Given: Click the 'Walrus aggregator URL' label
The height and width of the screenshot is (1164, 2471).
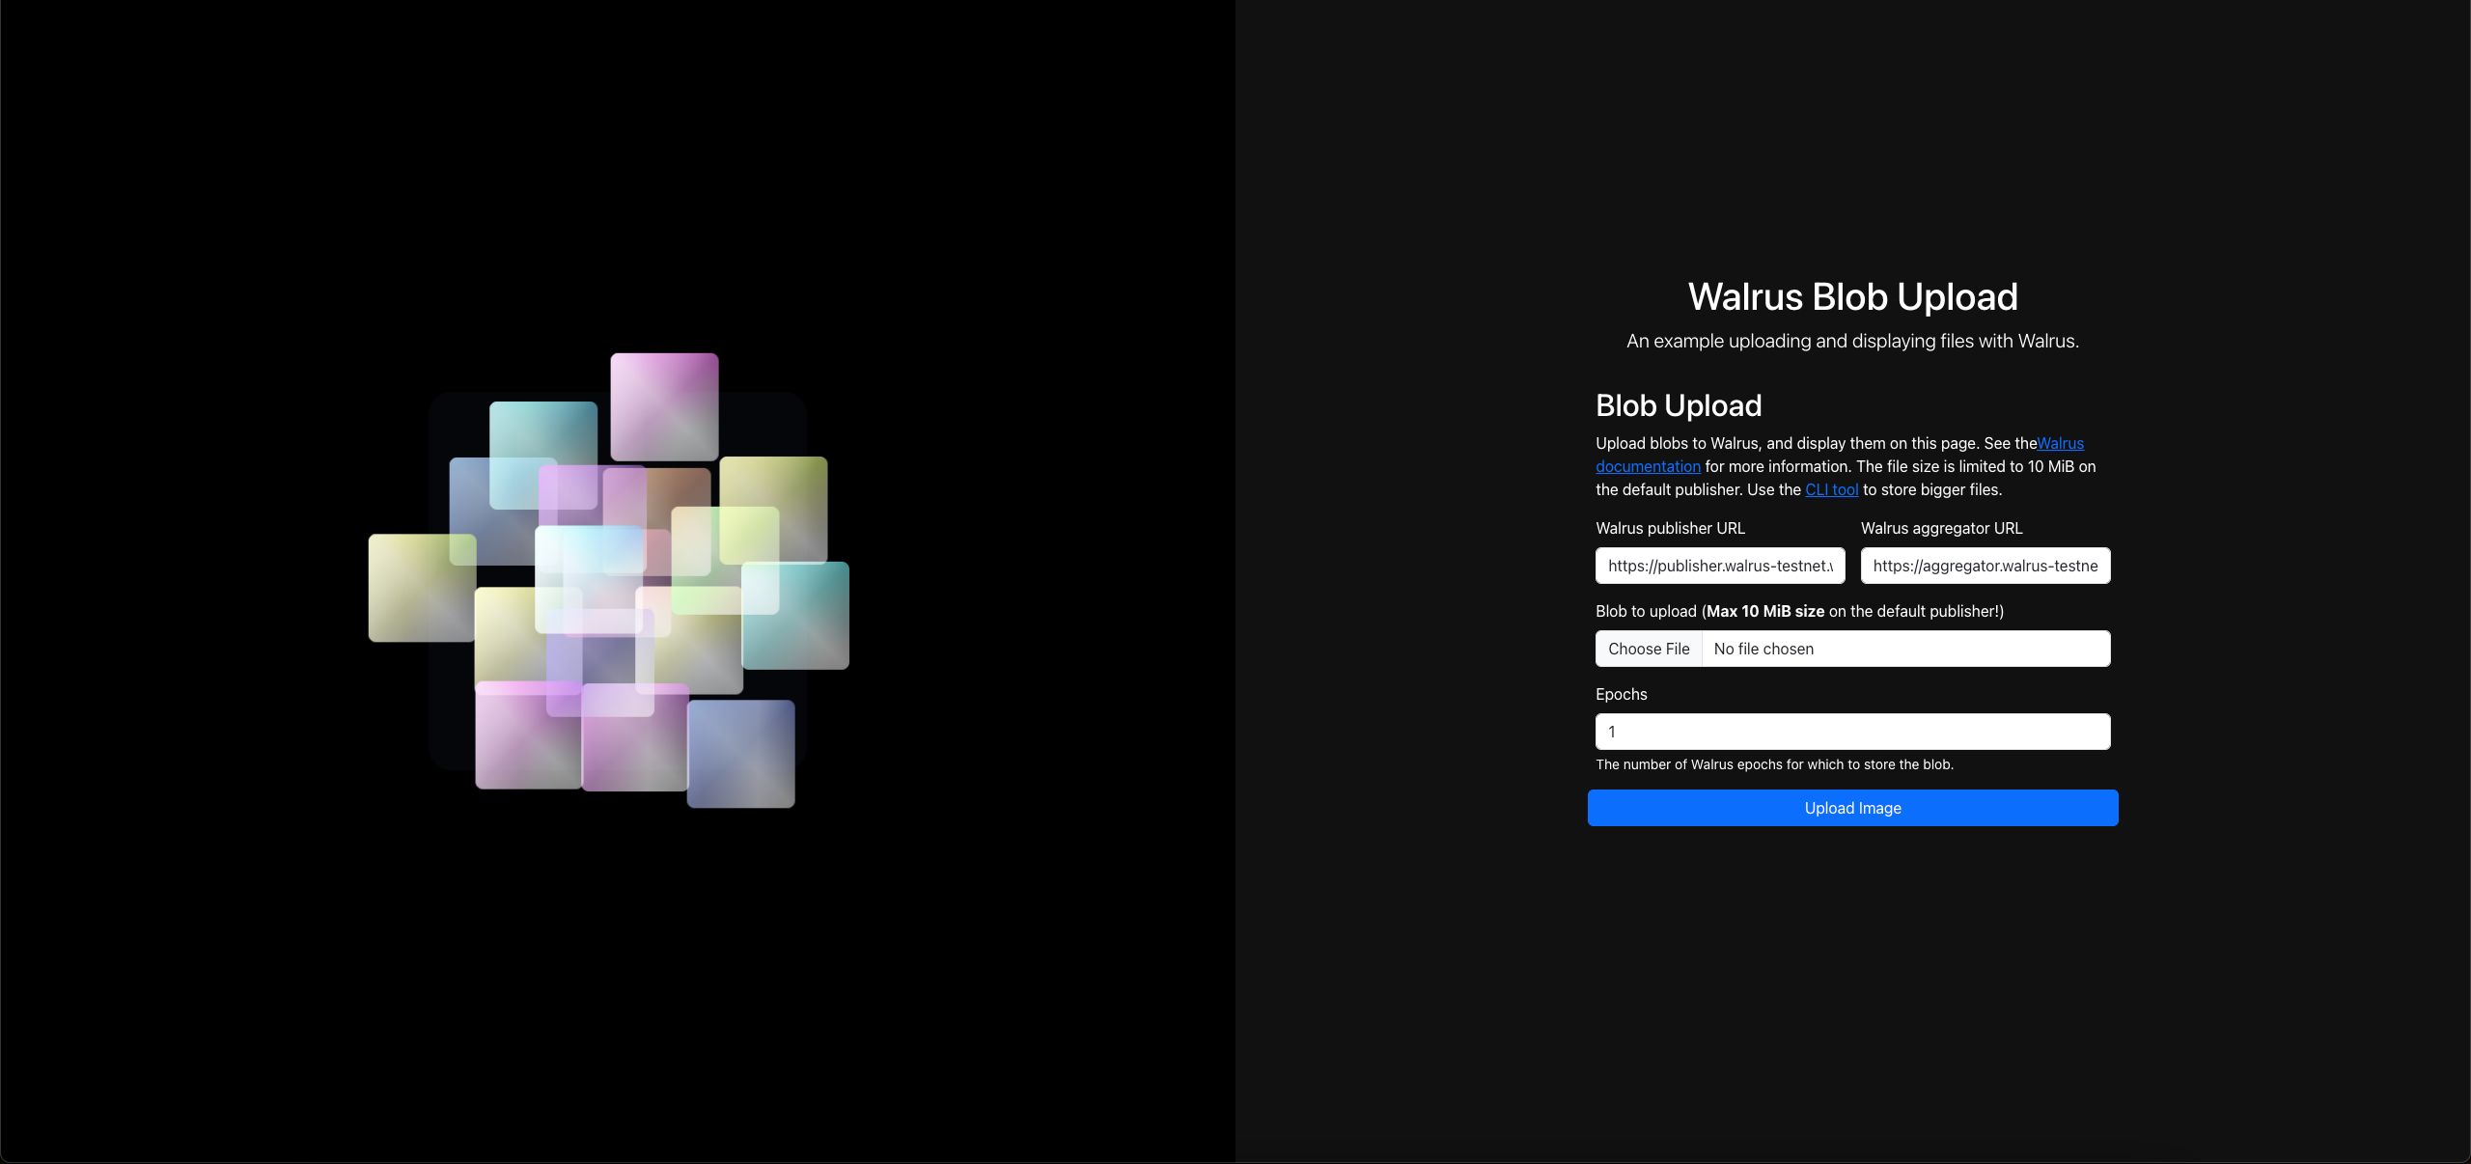Looking at the screenshot, I should pyautogui.click(x=1941, y=528).
